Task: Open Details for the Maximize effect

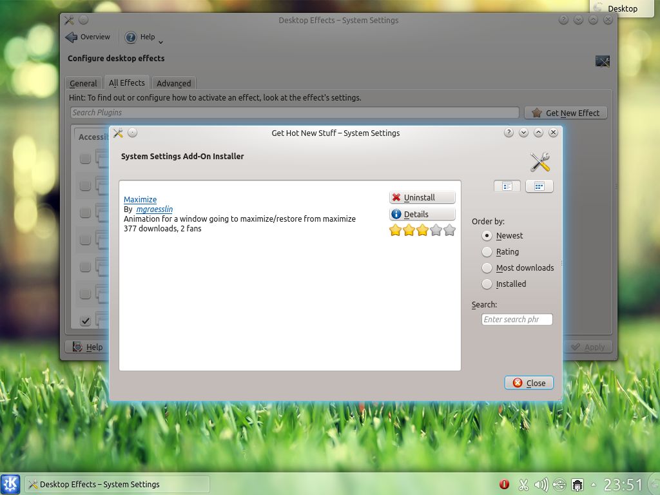Action: point(422,214)
